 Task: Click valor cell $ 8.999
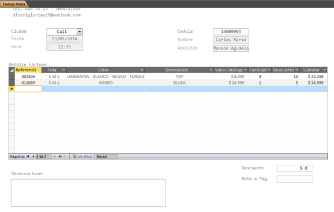[x=231, y=77]
